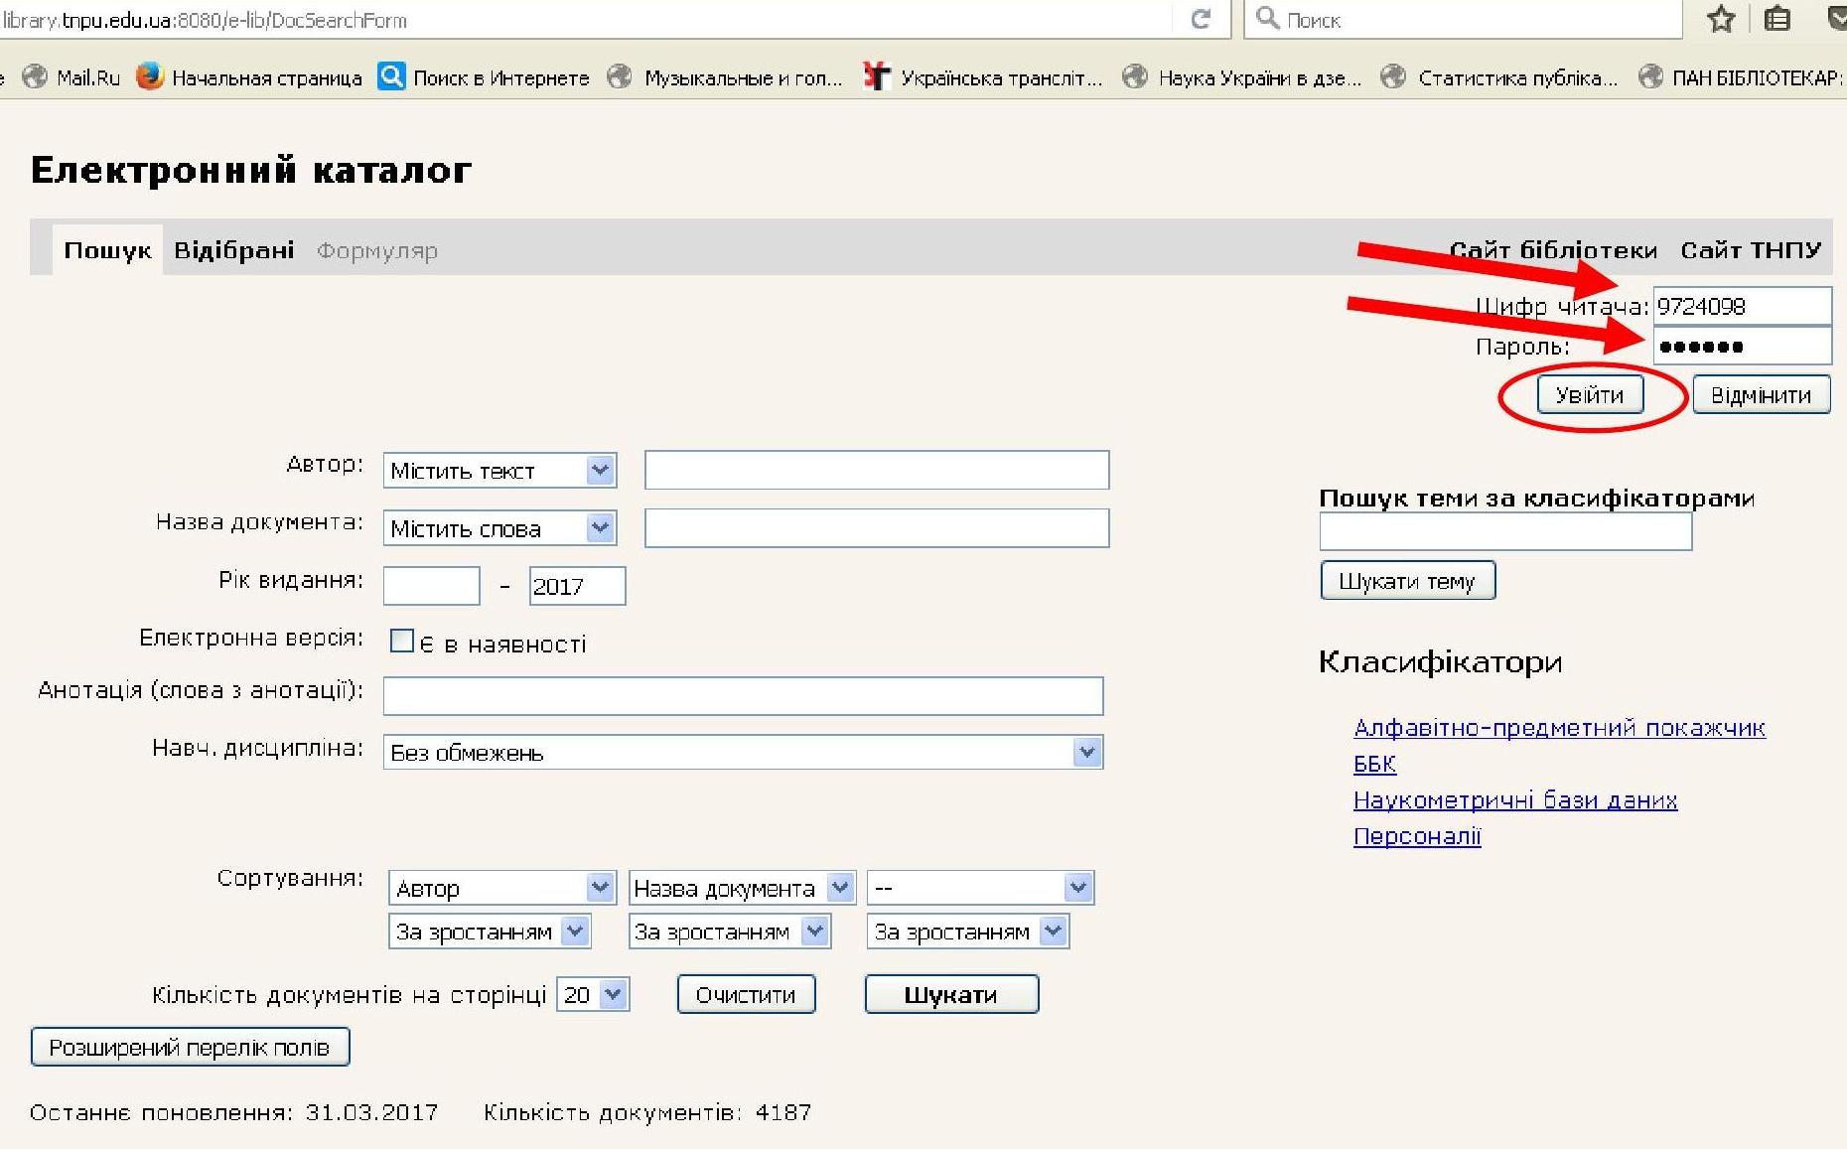Click the Пароль password field

click(1741, 347)
